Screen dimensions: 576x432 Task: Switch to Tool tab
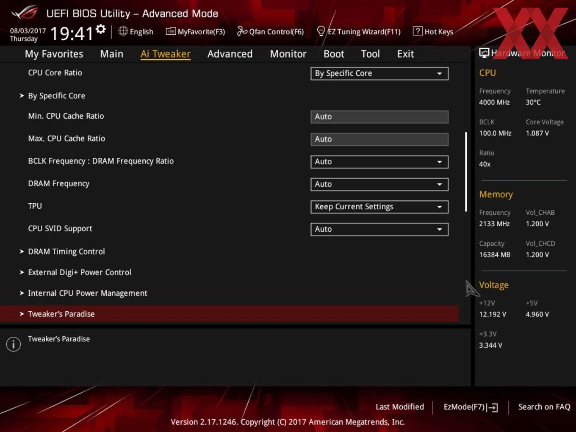370,54
